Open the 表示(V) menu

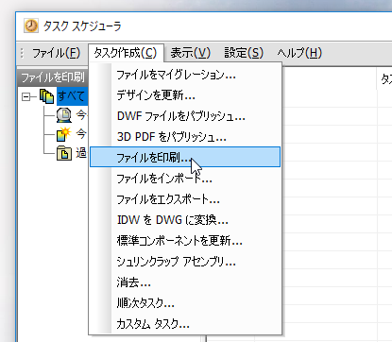[190, 53]
